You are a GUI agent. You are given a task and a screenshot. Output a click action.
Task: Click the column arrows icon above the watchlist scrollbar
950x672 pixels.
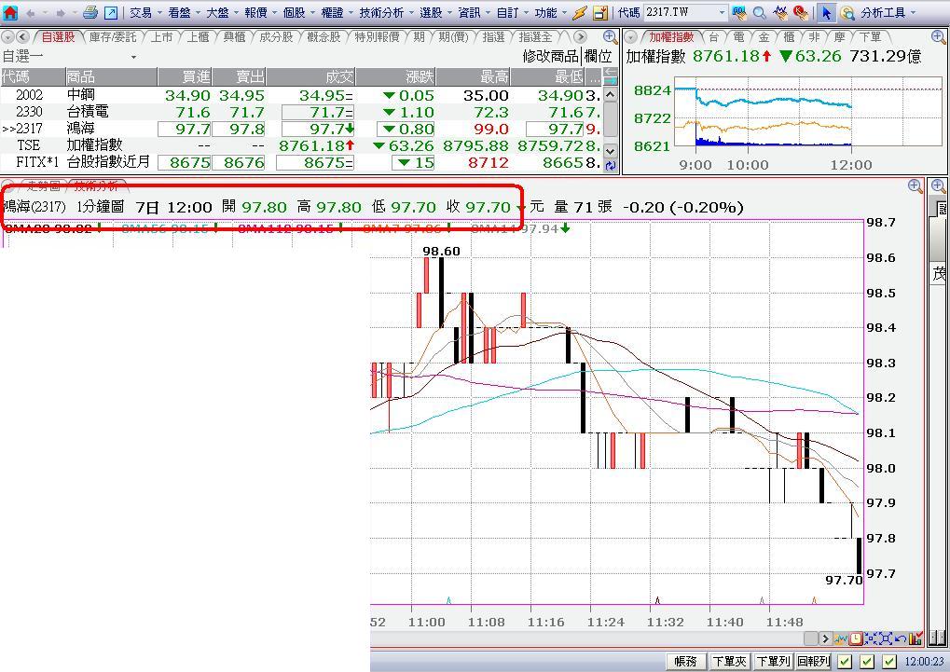[610, 76]
